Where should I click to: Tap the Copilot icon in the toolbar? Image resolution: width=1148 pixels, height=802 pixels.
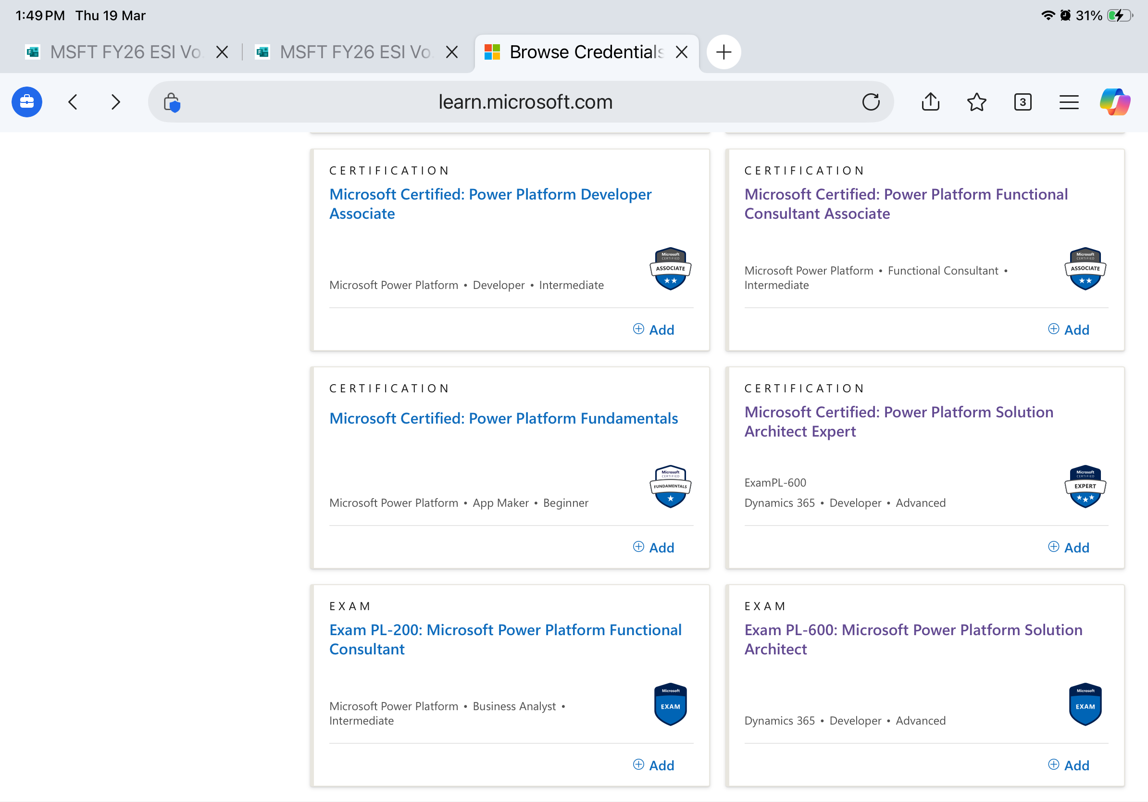[x=1114, y=102]
